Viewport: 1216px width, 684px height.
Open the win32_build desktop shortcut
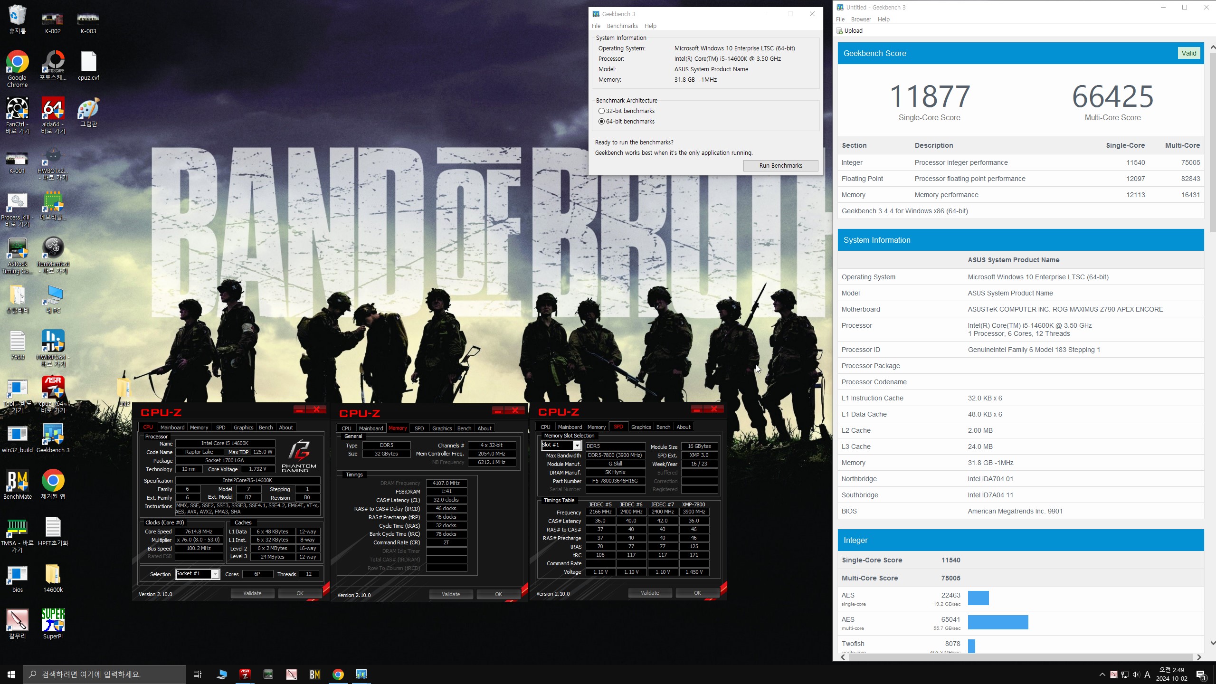(17, 438)
